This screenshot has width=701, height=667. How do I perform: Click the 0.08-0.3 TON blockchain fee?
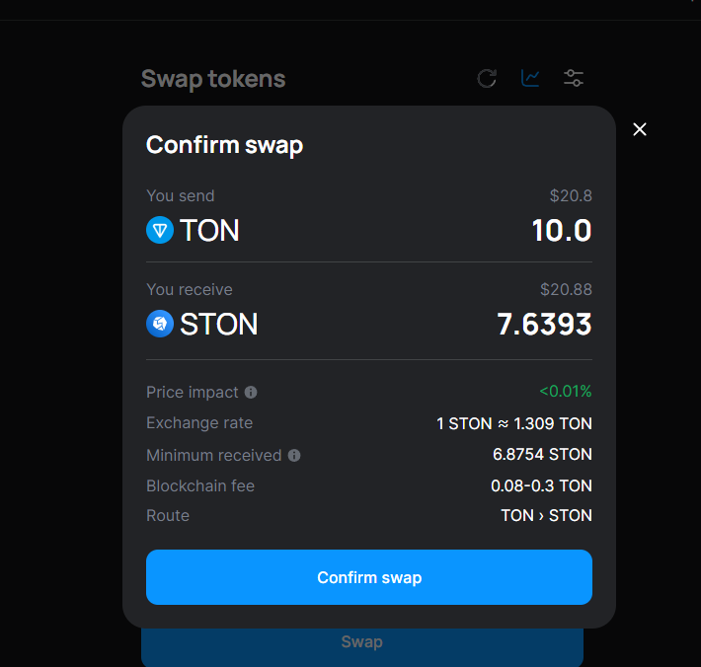click(541, 485)
